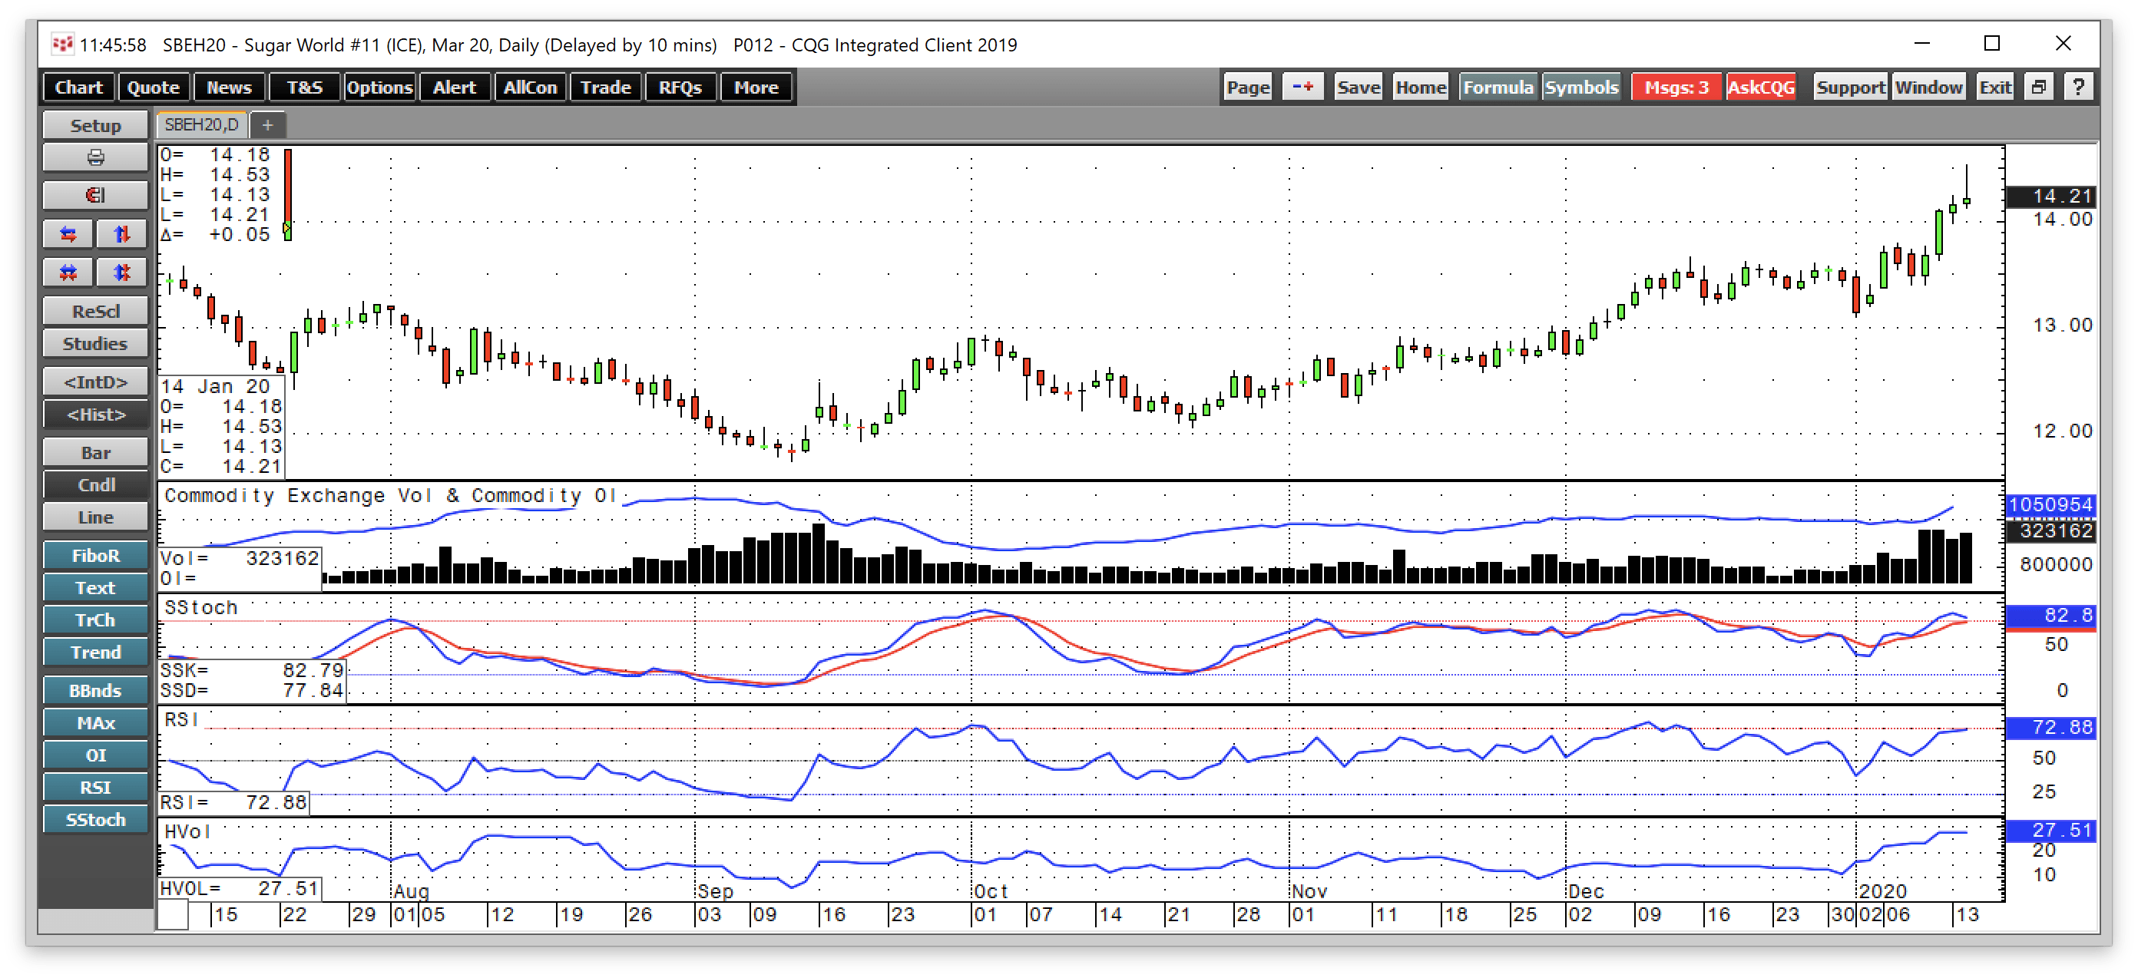Switch to historical mode with Hist
The image size is (2138, 978).
point(94,415)
